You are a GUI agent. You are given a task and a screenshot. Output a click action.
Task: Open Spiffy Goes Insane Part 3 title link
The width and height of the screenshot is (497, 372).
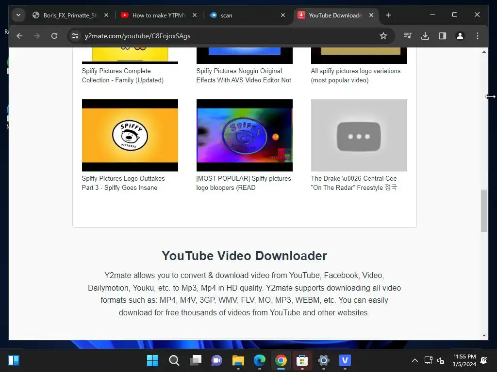[x=123, y=183]
